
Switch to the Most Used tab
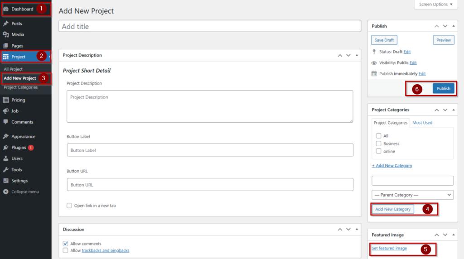click(x=422, y=123)
